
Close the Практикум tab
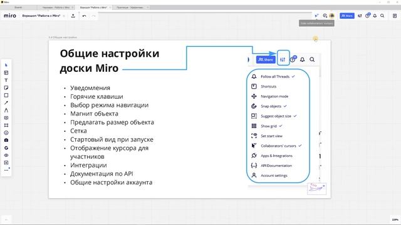click(148, 7)
